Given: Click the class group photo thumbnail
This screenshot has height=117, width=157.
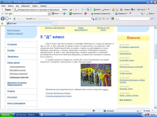Looking at the screenshot, I should tap(96, 75).
